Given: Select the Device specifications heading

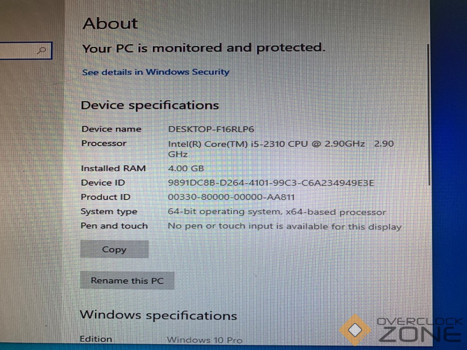Looking at the screenshot, I should [x=150, y=105].
